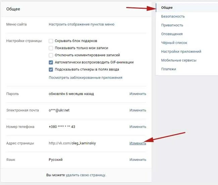Switch to 'Приватность' settings
Screen dimensions: 218x185
172,25
